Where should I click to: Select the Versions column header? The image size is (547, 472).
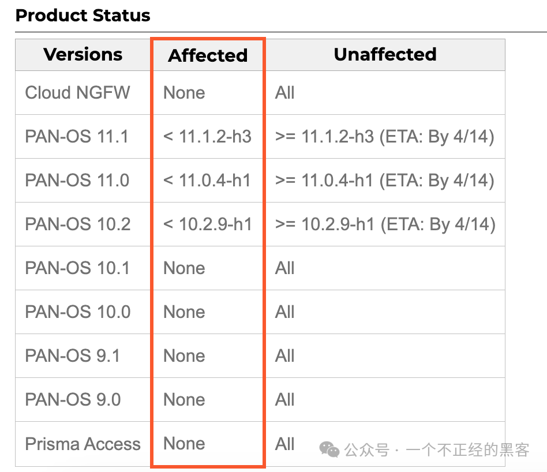click(x=83, y=54)
